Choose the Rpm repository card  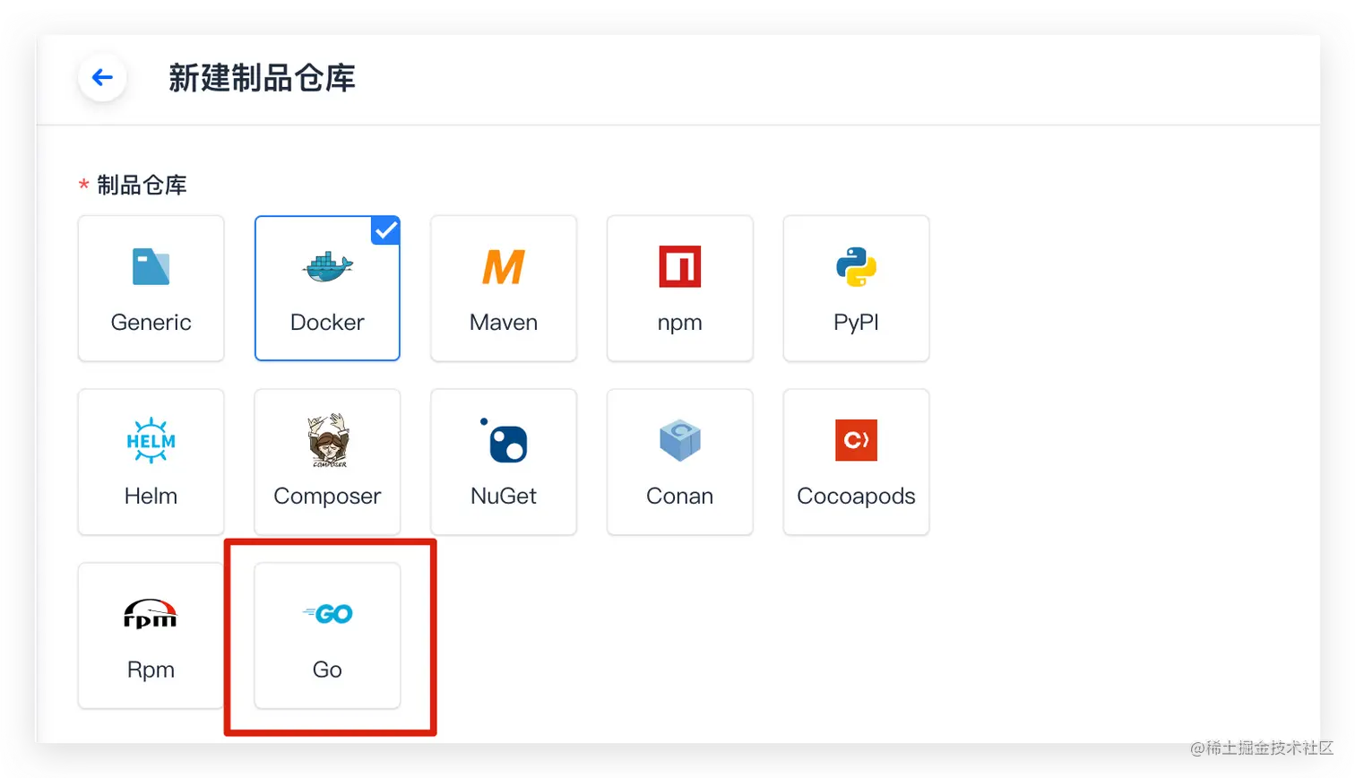(151, 635)
